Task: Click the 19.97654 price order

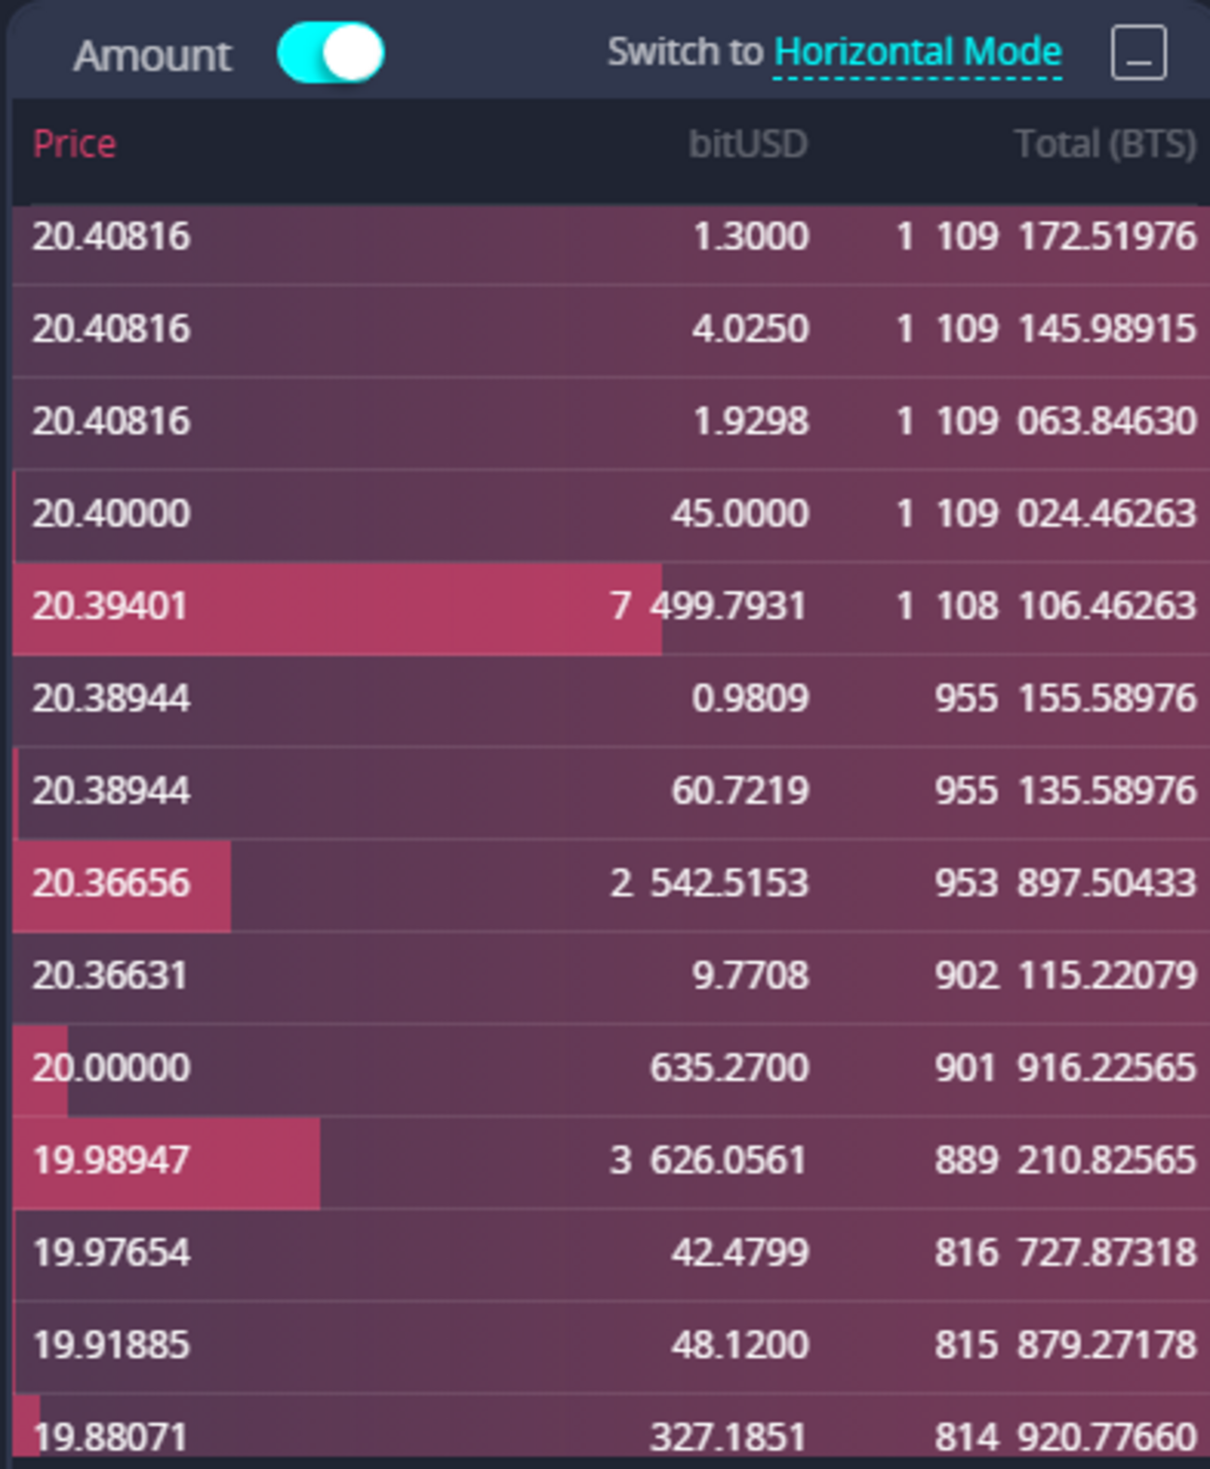Action: point(111,1252)
